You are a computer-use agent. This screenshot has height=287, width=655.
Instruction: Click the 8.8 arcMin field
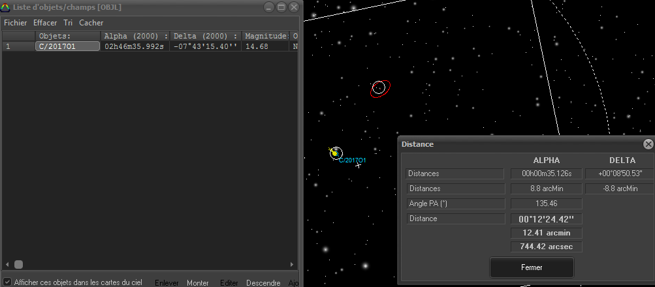[547, 189]
